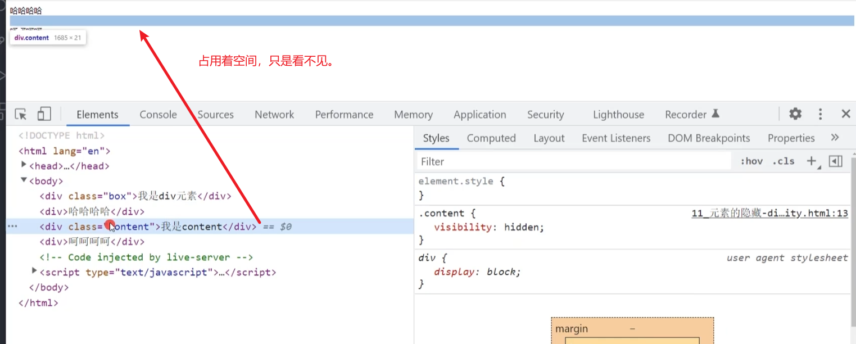Collapse the body element node
The image size is (856, 344).
pos(24,180)
